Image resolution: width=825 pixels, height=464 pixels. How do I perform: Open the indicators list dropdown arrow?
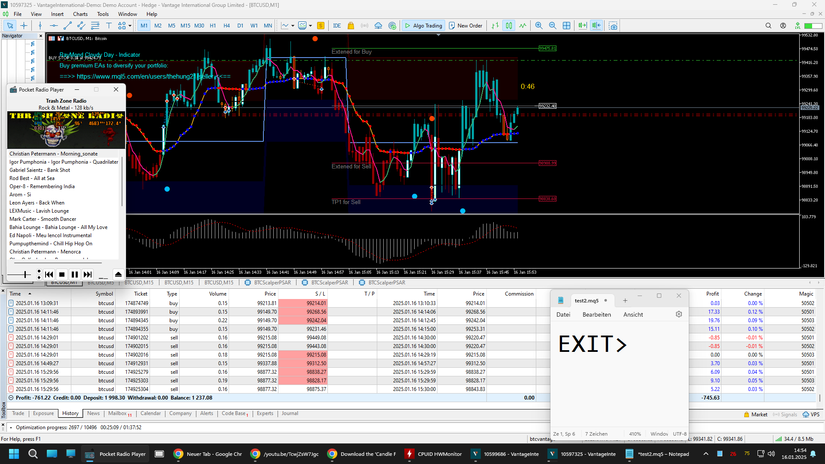pyautogui.click(x=293, y=26)
